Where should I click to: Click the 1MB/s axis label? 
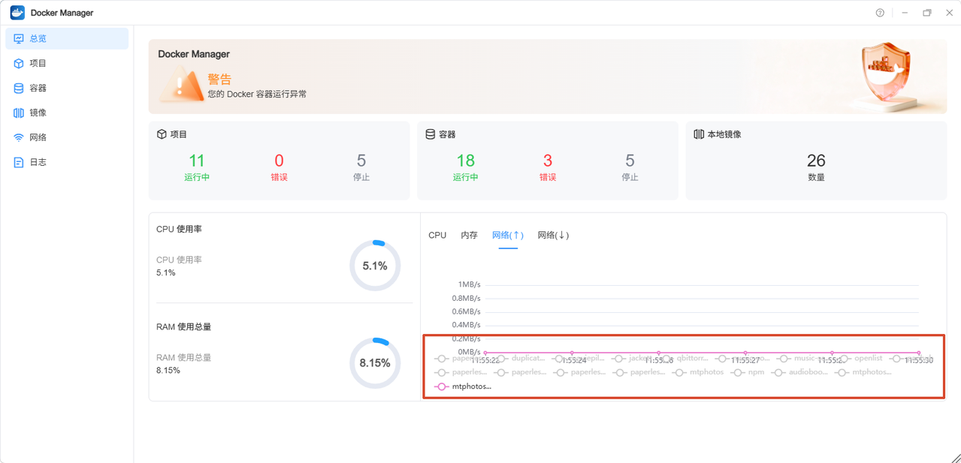click(x=469, y=284)
